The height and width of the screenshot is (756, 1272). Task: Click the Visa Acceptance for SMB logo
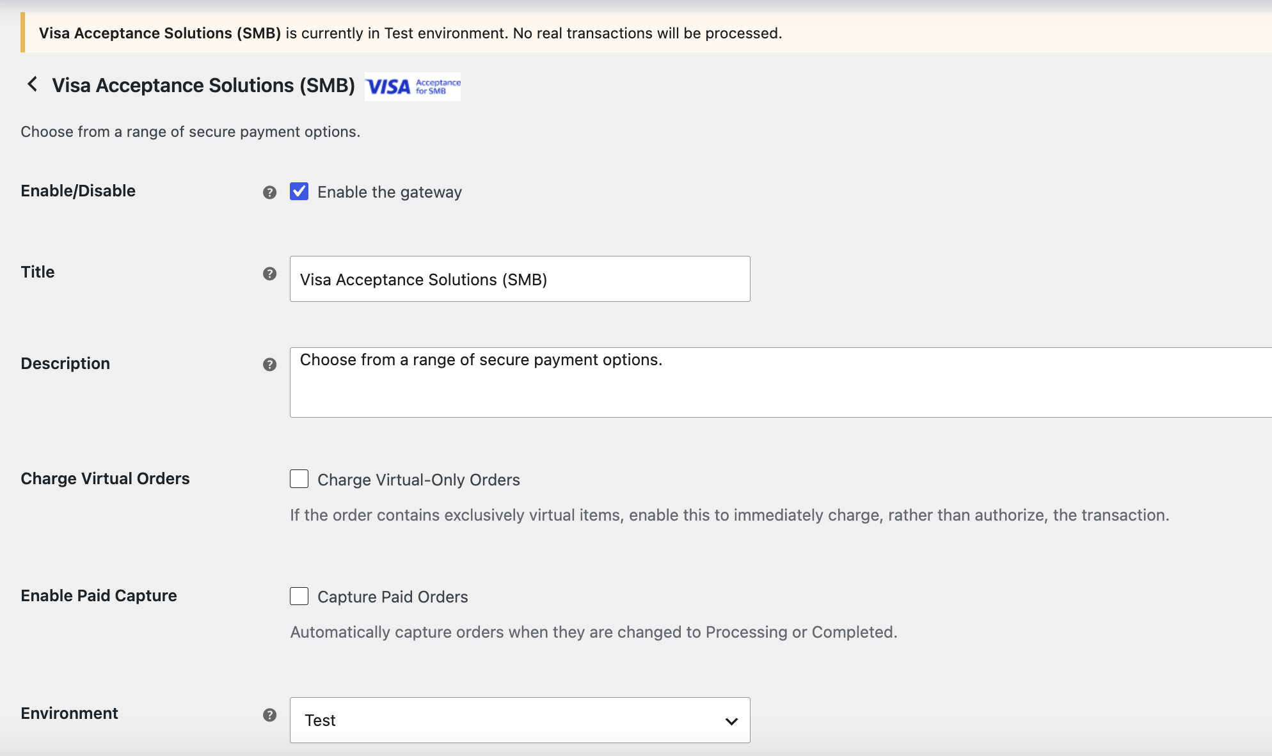click(413, 86)
